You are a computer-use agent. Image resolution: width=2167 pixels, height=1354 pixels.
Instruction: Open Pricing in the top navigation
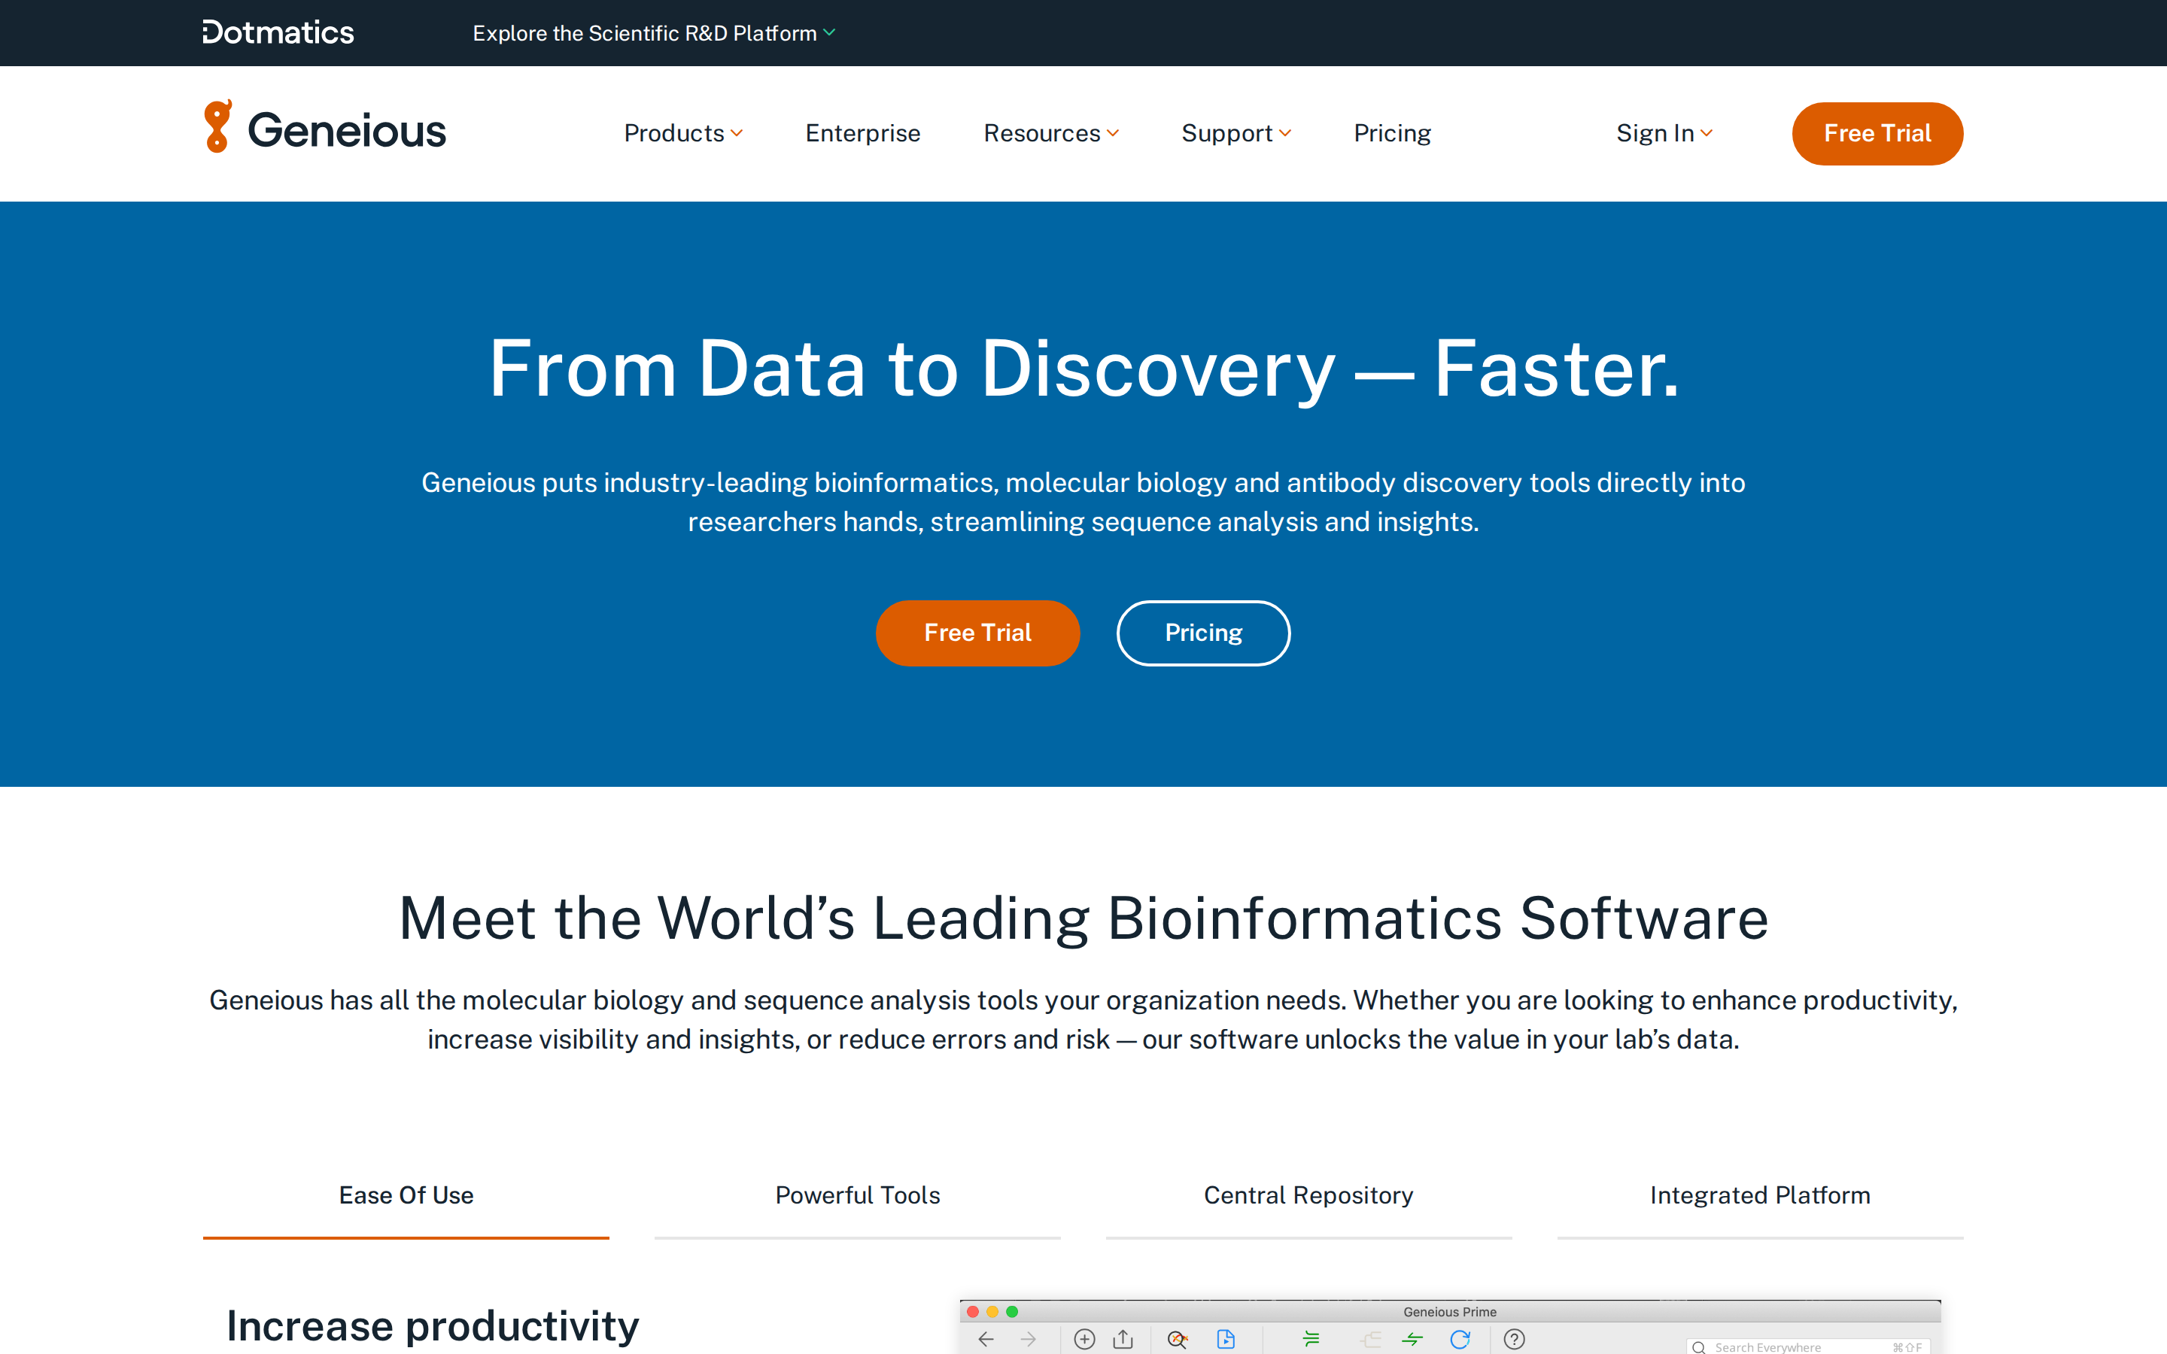(x=1391, y=133)
